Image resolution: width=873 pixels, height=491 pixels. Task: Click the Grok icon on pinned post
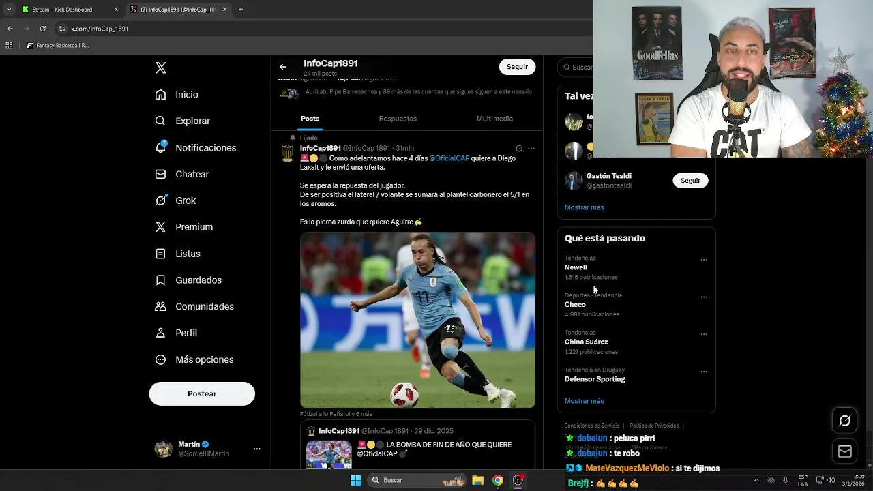pyautogui.click(x=519, y=148)
